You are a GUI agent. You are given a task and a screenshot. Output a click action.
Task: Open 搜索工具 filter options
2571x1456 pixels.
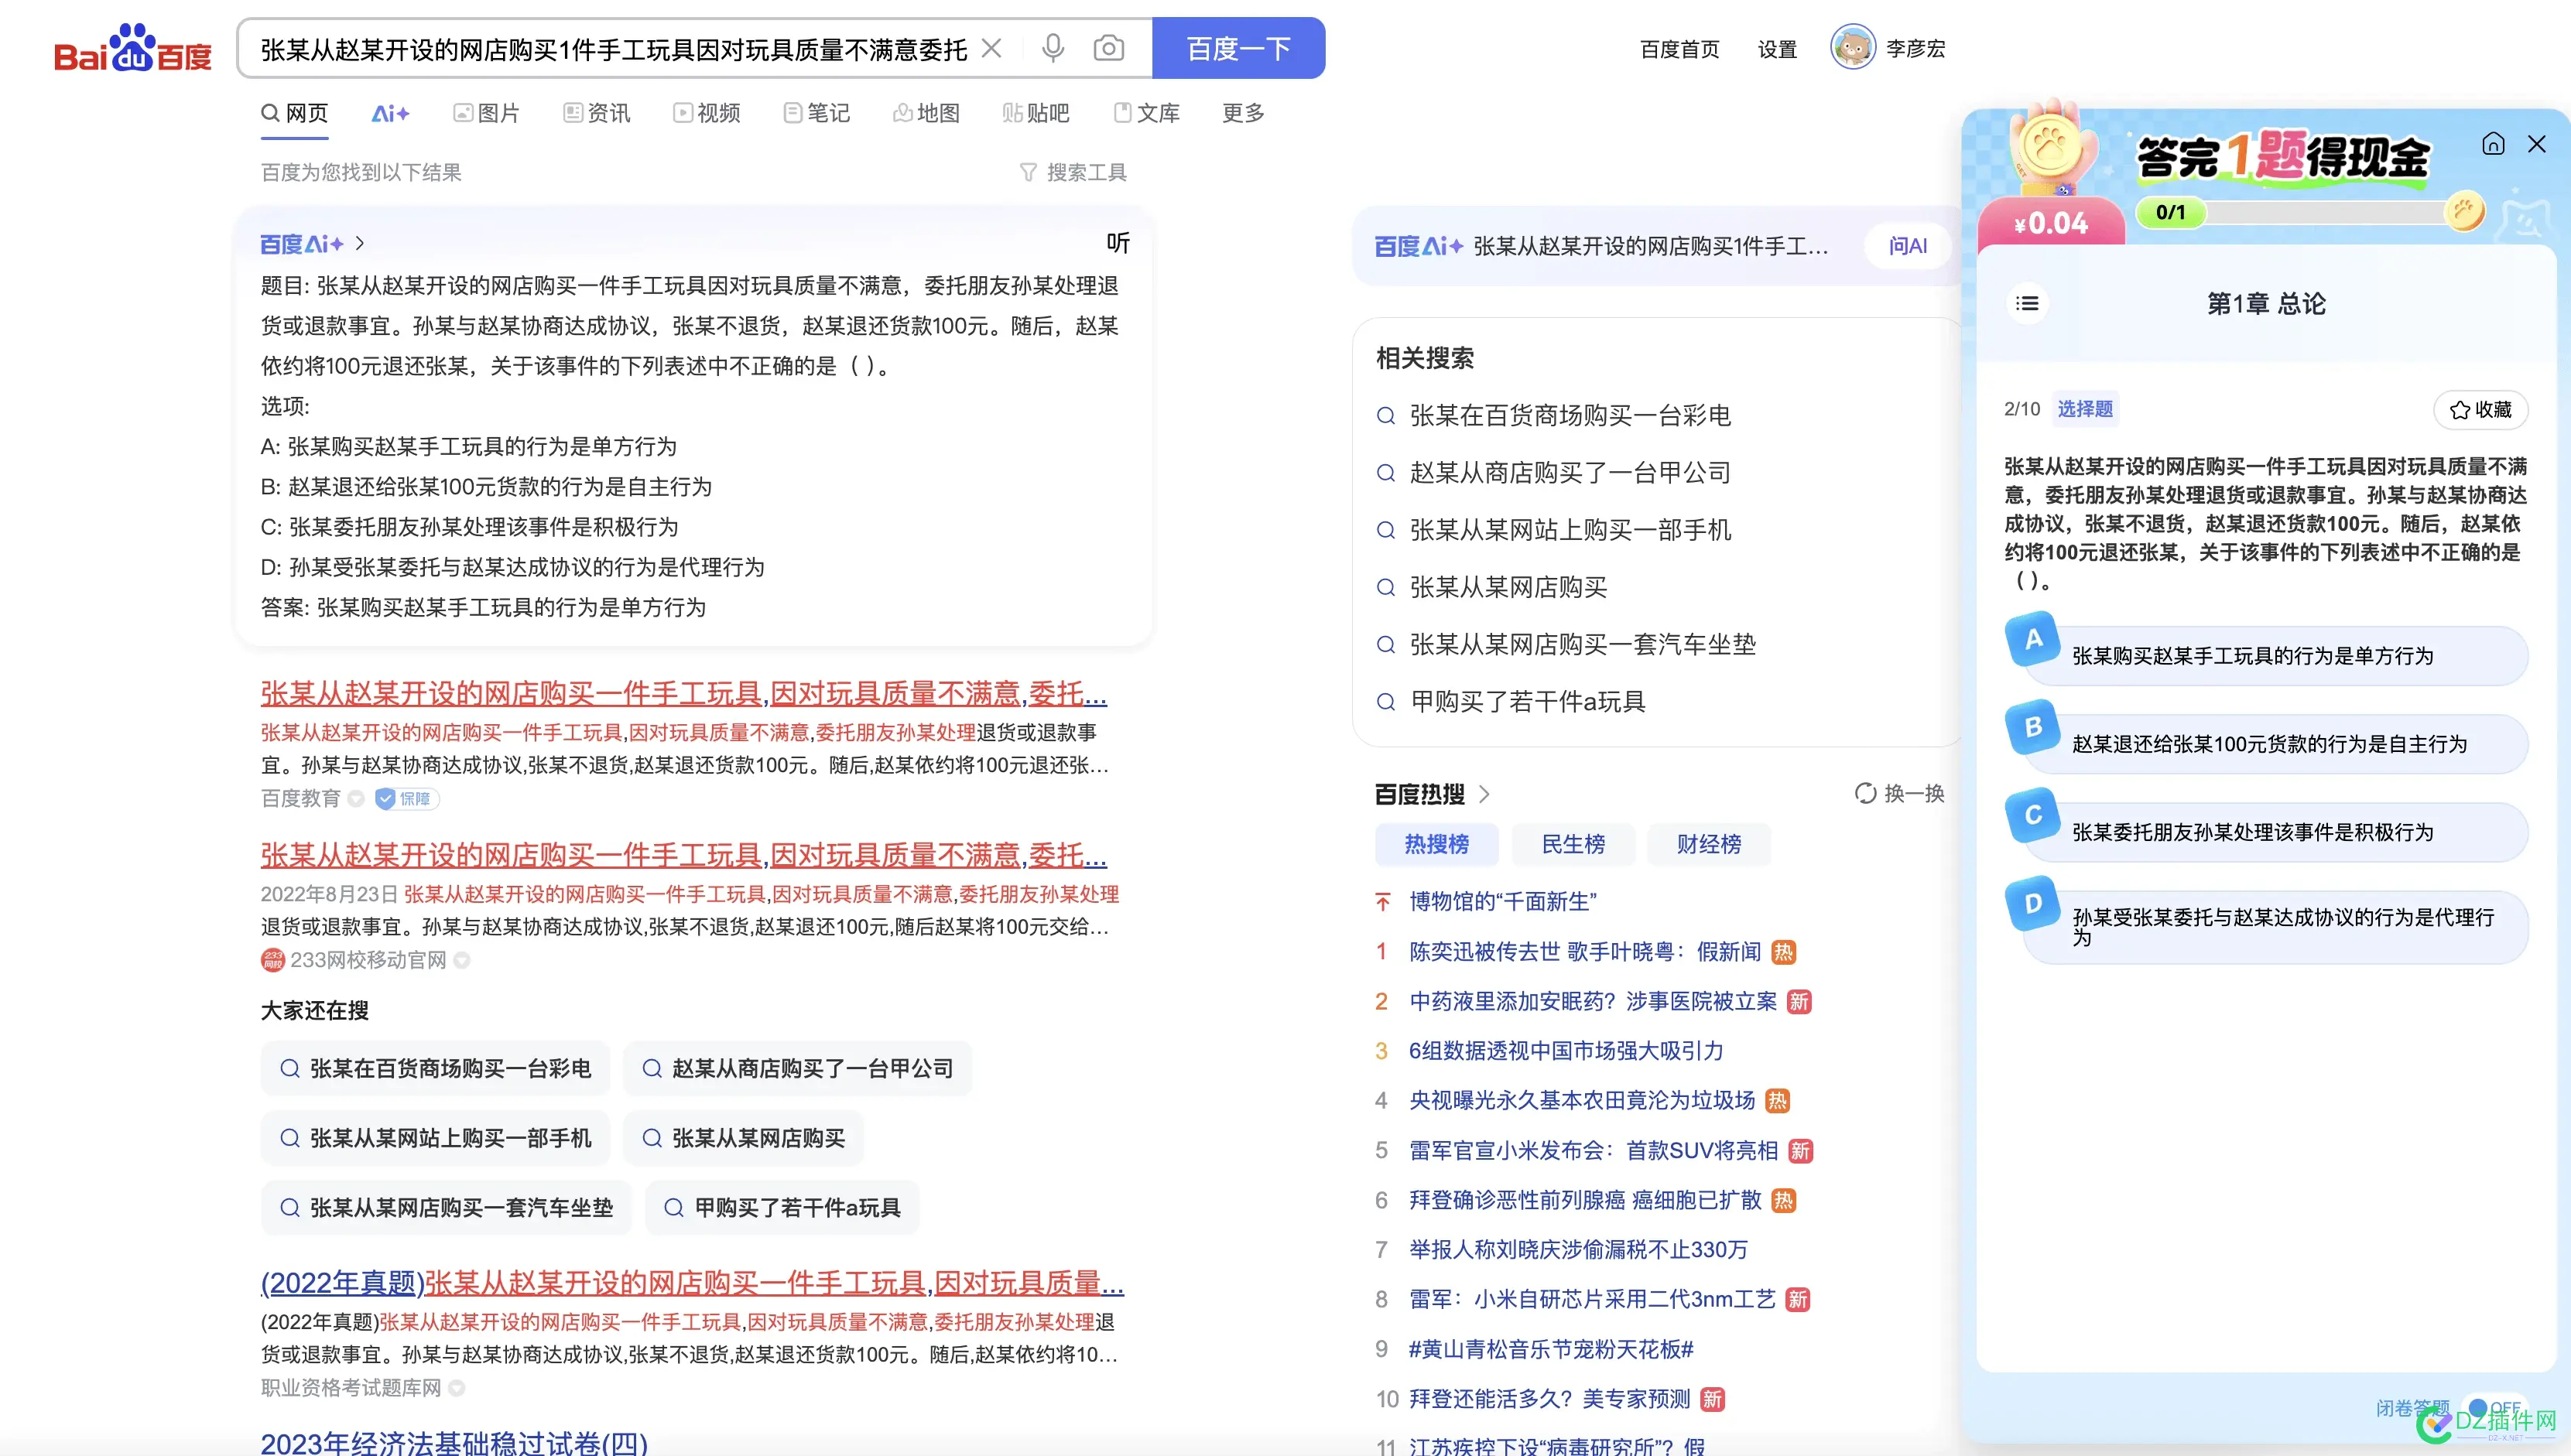1073,172
